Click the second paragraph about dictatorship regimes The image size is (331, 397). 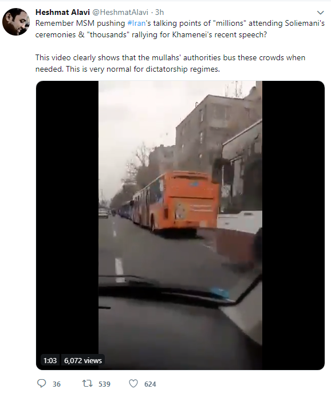tap(170, 63)
